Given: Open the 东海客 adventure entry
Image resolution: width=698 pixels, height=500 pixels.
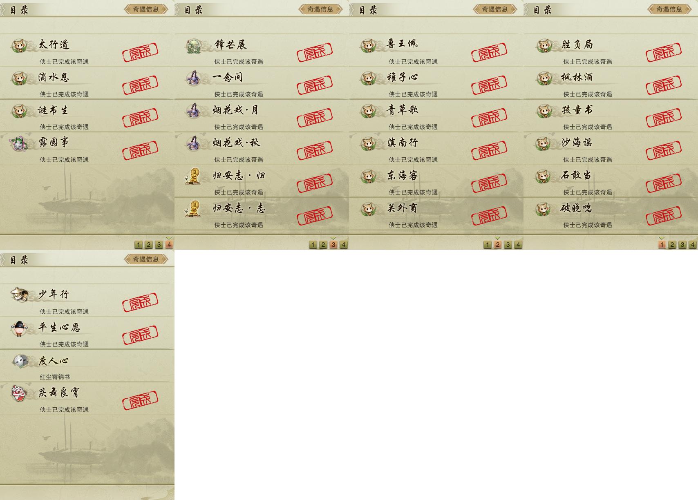Looking at the screenshot, I should coord(436,181).
